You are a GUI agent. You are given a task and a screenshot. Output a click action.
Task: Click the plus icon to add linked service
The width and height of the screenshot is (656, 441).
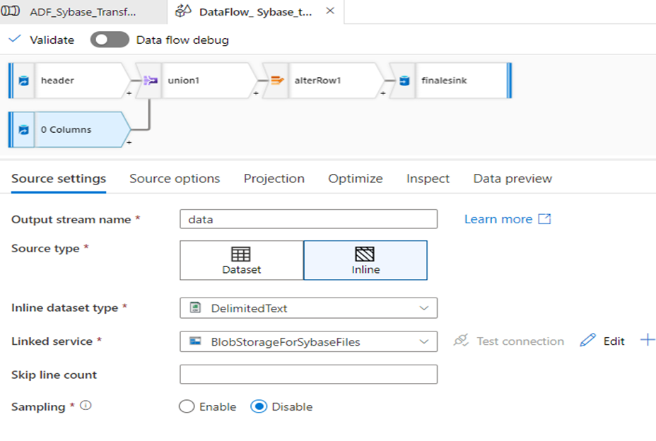(647, 341)
